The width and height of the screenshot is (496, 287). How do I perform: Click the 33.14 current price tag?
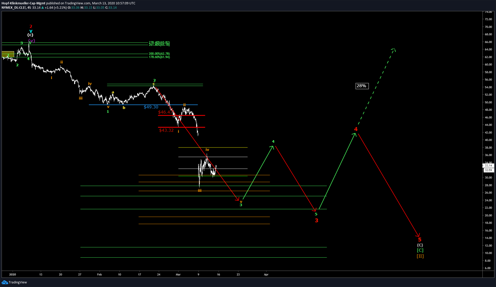click(x=488, y=166)
